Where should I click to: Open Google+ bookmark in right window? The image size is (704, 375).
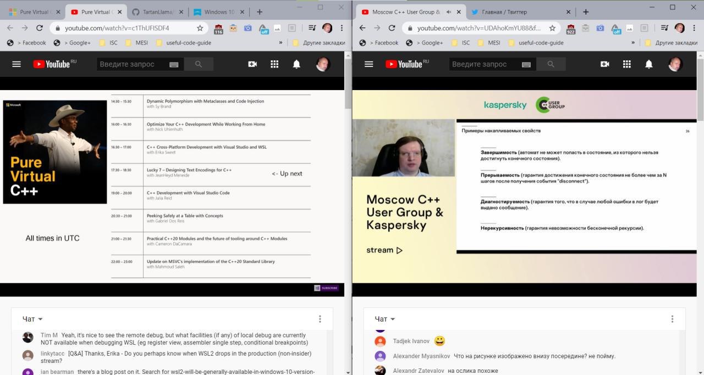(x=425, y=42)
